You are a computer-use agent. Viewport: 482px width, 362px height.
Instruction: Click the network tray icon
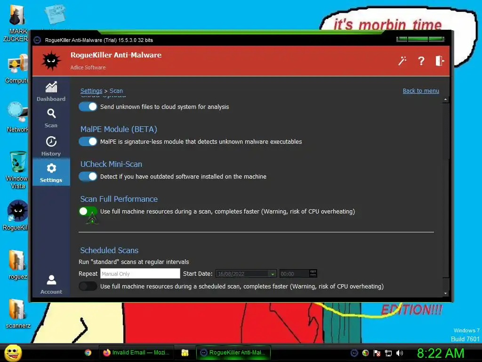[x=388, y=353]
